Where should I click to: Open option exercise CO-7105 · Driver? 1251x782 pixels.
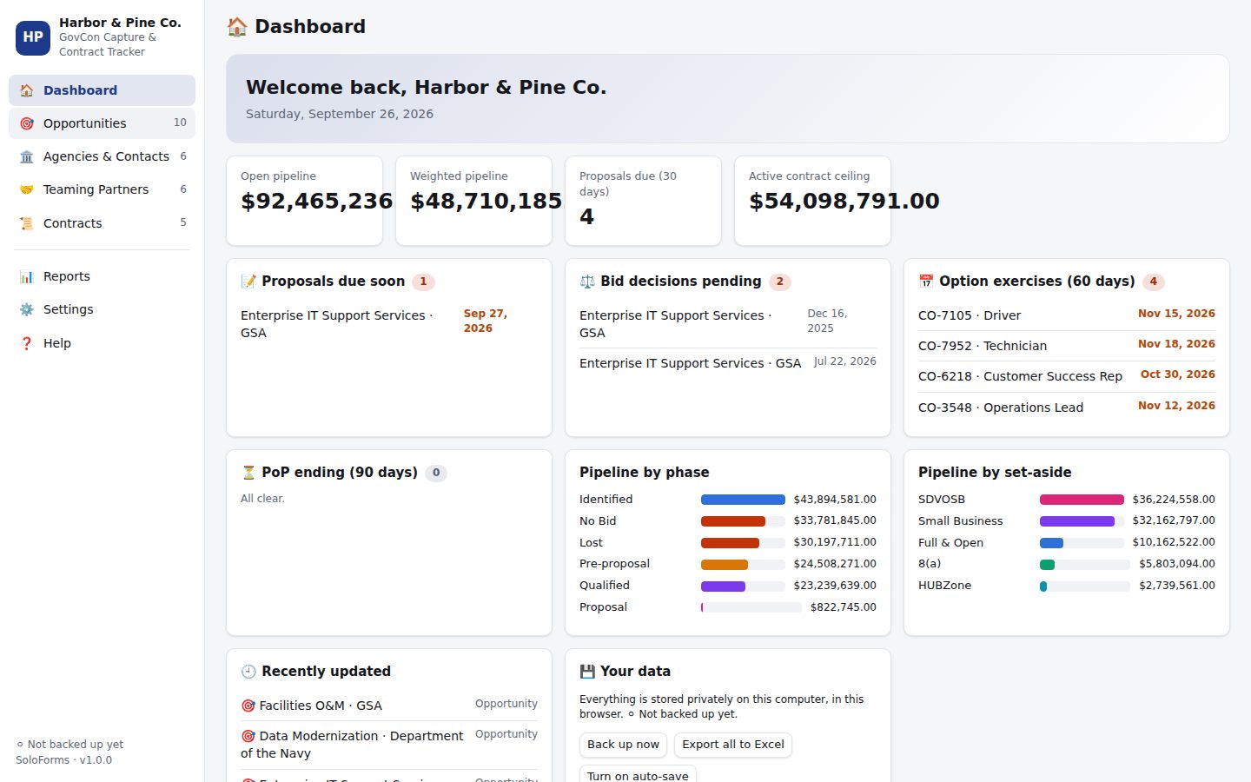click(x=1067, y=315)
